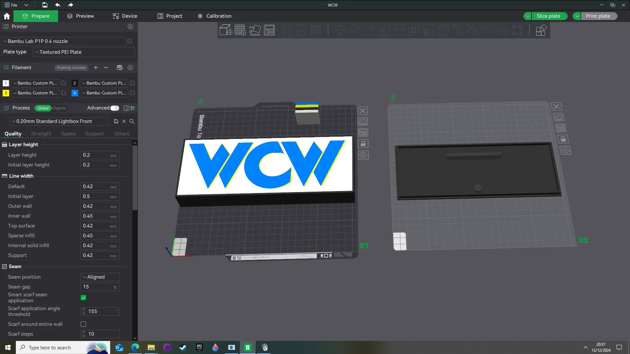This screenshot has height=354, width=630.
Task: Switch to the Preview tab
Action: click(81, 16)
